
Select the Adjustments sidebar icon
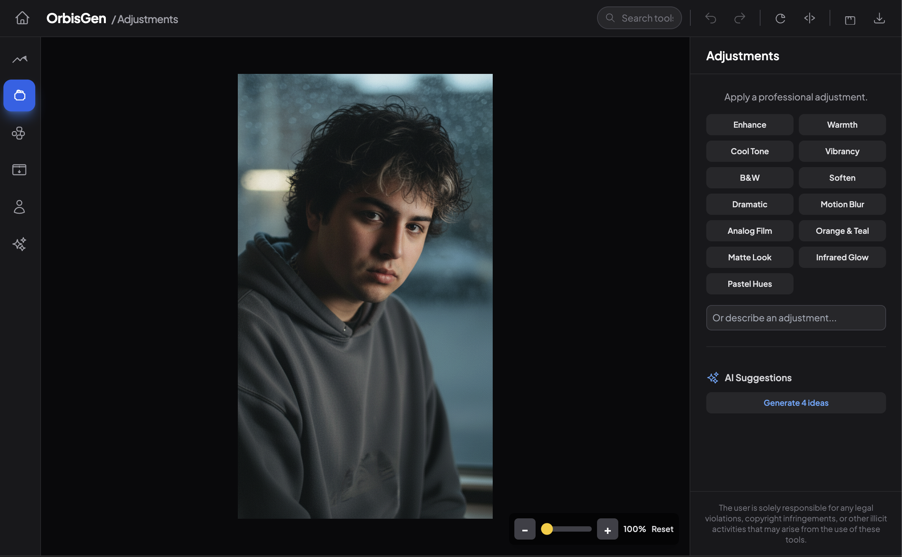(19, 95)
